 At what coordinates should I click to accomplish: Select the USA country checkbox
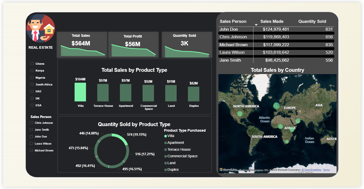32,105
